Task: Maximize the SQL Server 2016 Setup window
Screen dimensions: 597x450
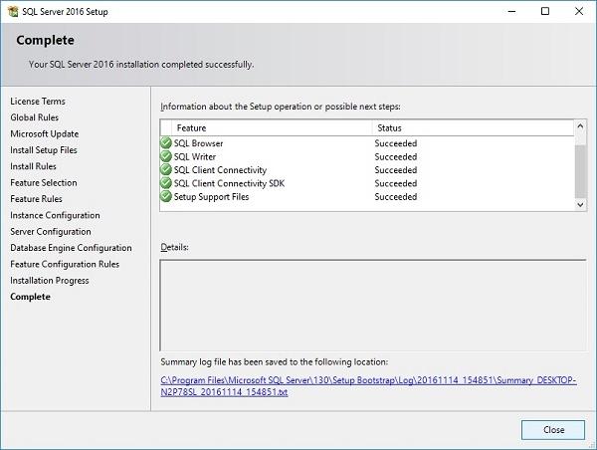Action: [544, 12]
